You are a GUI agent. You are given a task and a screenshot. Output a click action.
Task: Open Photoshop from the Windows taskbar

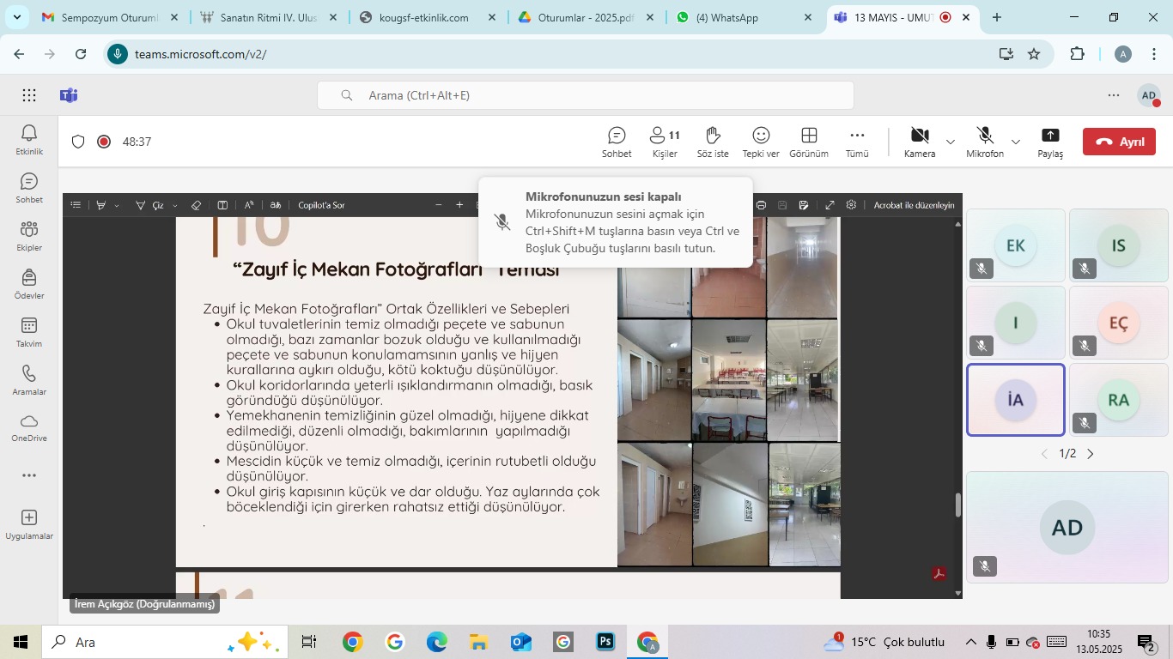(605, 642)
